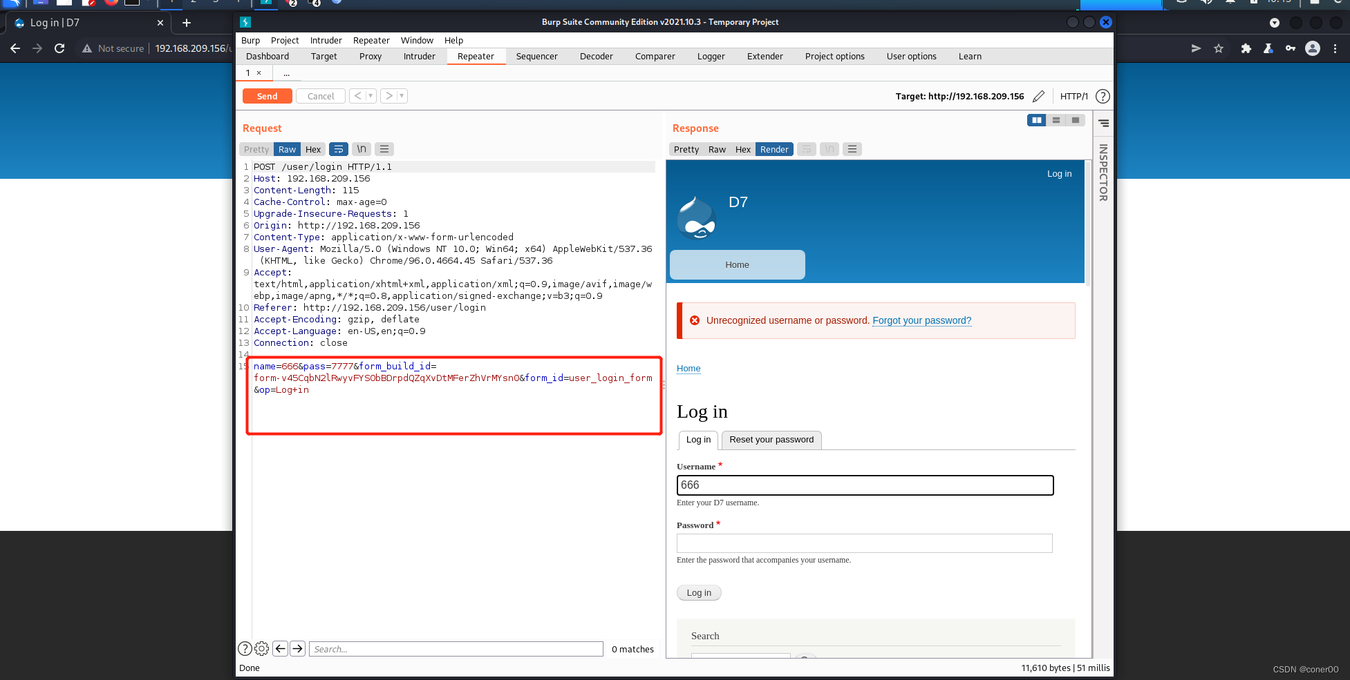Open the Project menu
This screenshot has height=680, width=1350.
pos(285,40)
